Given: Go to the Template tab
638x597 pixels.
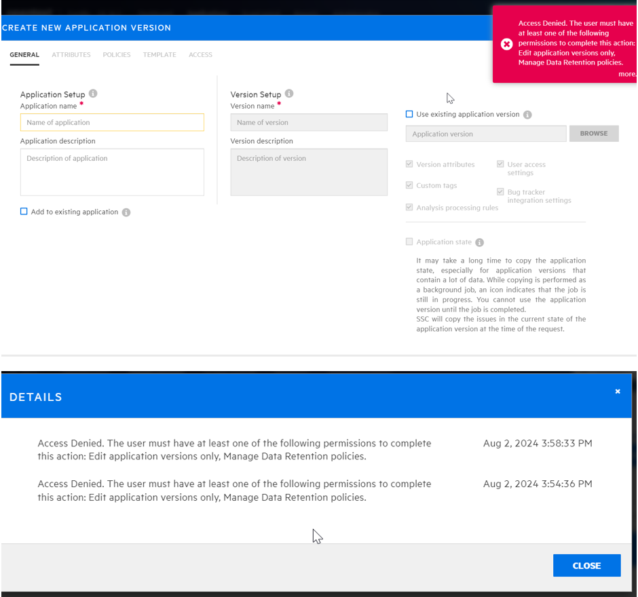Looking at the screenshot, I should (x=159, y=55).
